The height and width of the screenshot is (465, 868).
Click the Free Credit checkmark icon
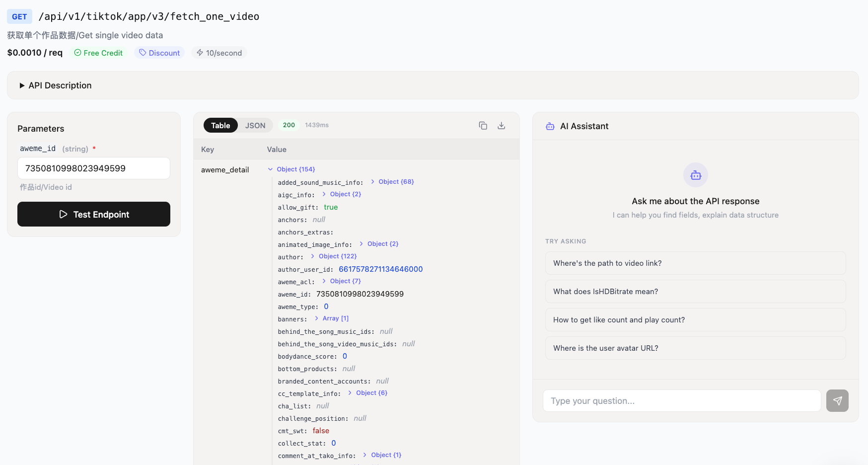click(77, 53)
